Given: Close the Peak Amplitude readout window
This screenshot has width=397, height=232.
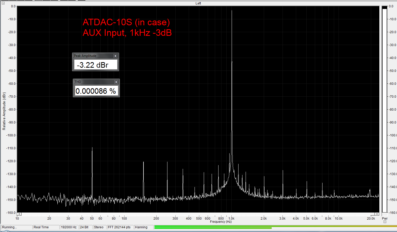Looking at the screenshot, I should (x=115, y=56).
